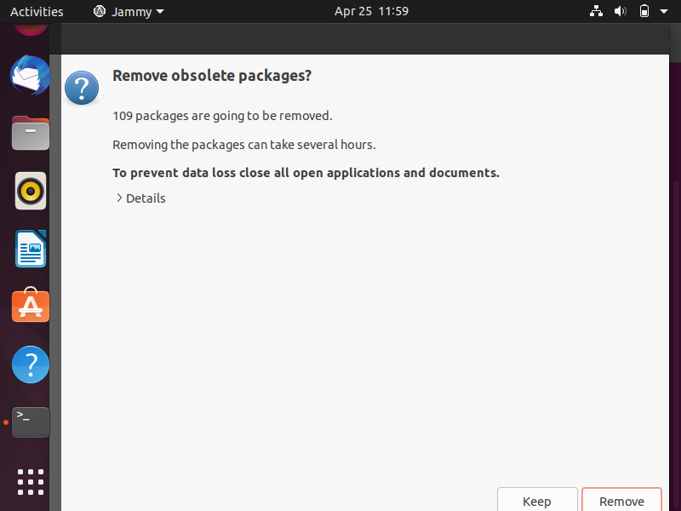Click the 'Remove obsolete packages?' heading
Viewport: 681px width, 511px height.
[212, 76]
